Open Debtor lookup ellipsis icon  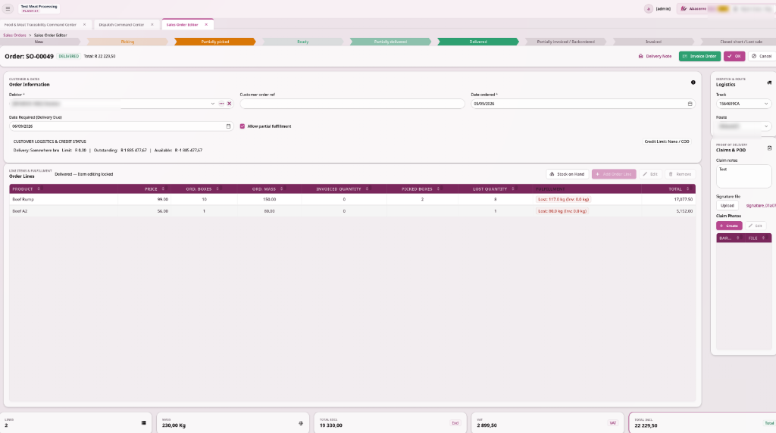click(x=221, y=104)
